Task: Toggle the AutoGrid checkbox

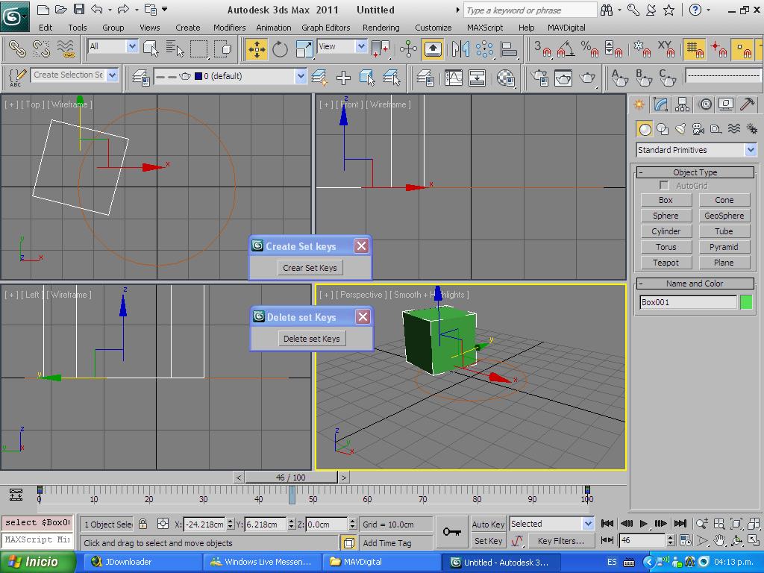Action: click(663, 186)
